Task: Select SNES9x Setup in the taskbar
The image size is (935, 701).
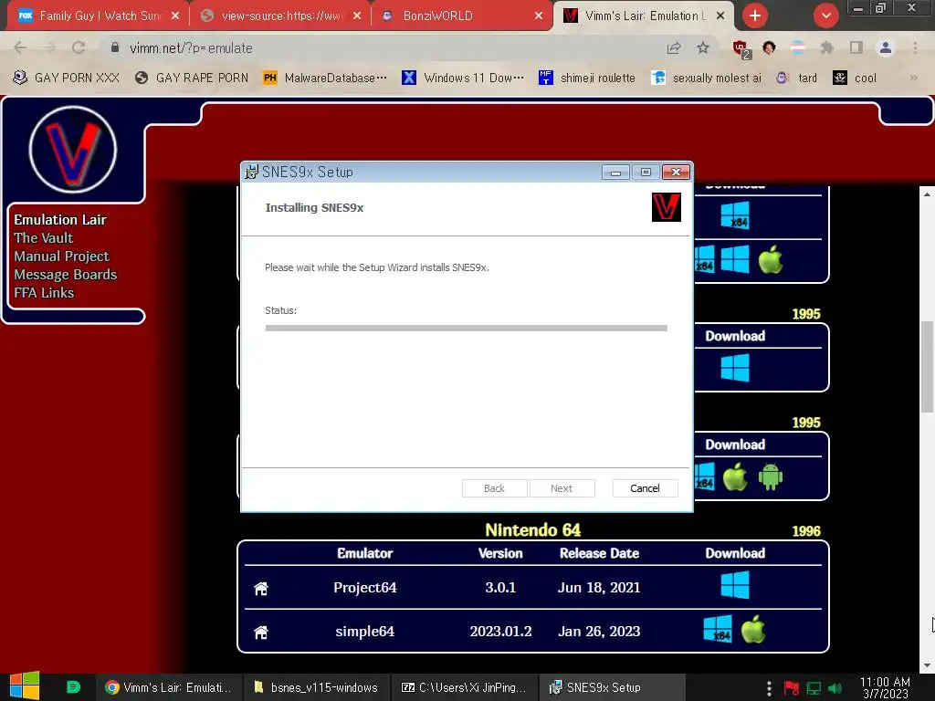Action: [x=612, y=687]
